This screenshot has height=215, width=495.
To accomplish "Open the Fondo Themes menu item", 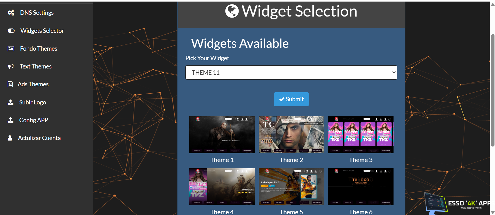I will [x=39, y=49].
